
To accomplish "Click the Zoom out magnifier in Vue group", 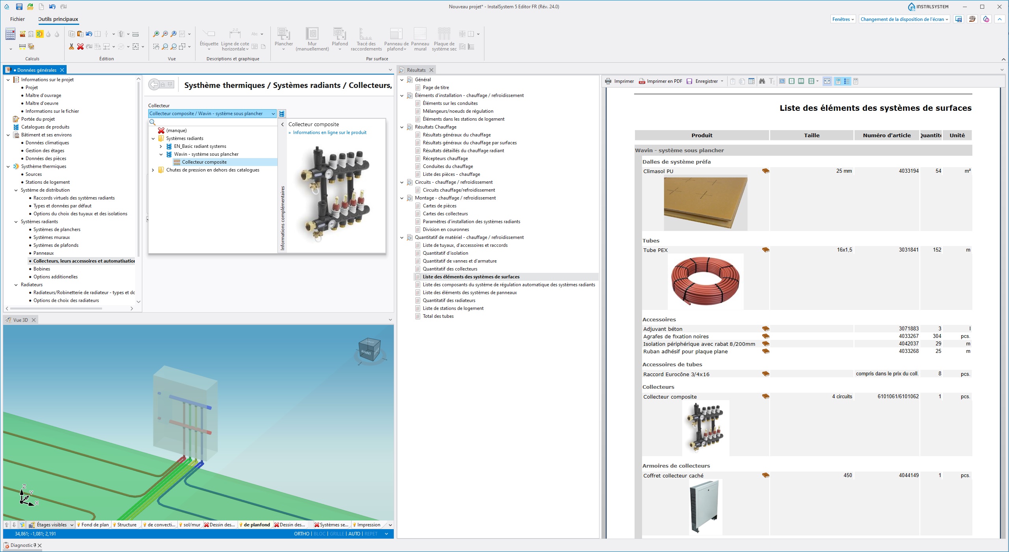I will click(x=165, y=34).
